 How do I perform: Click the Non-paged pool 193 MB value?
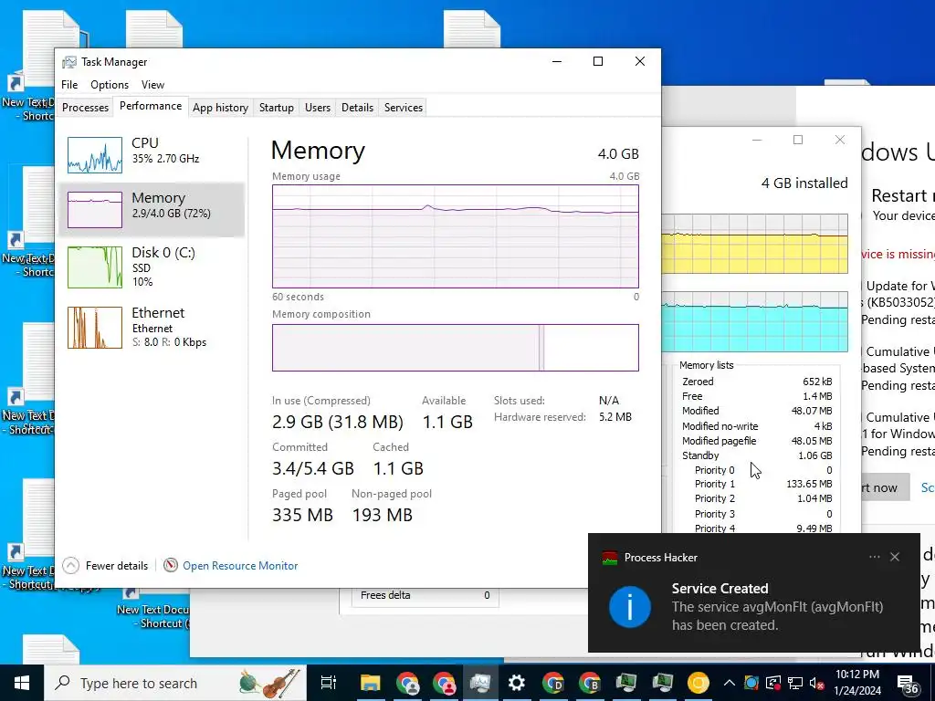pyautogui.click(x=383, y=515)
